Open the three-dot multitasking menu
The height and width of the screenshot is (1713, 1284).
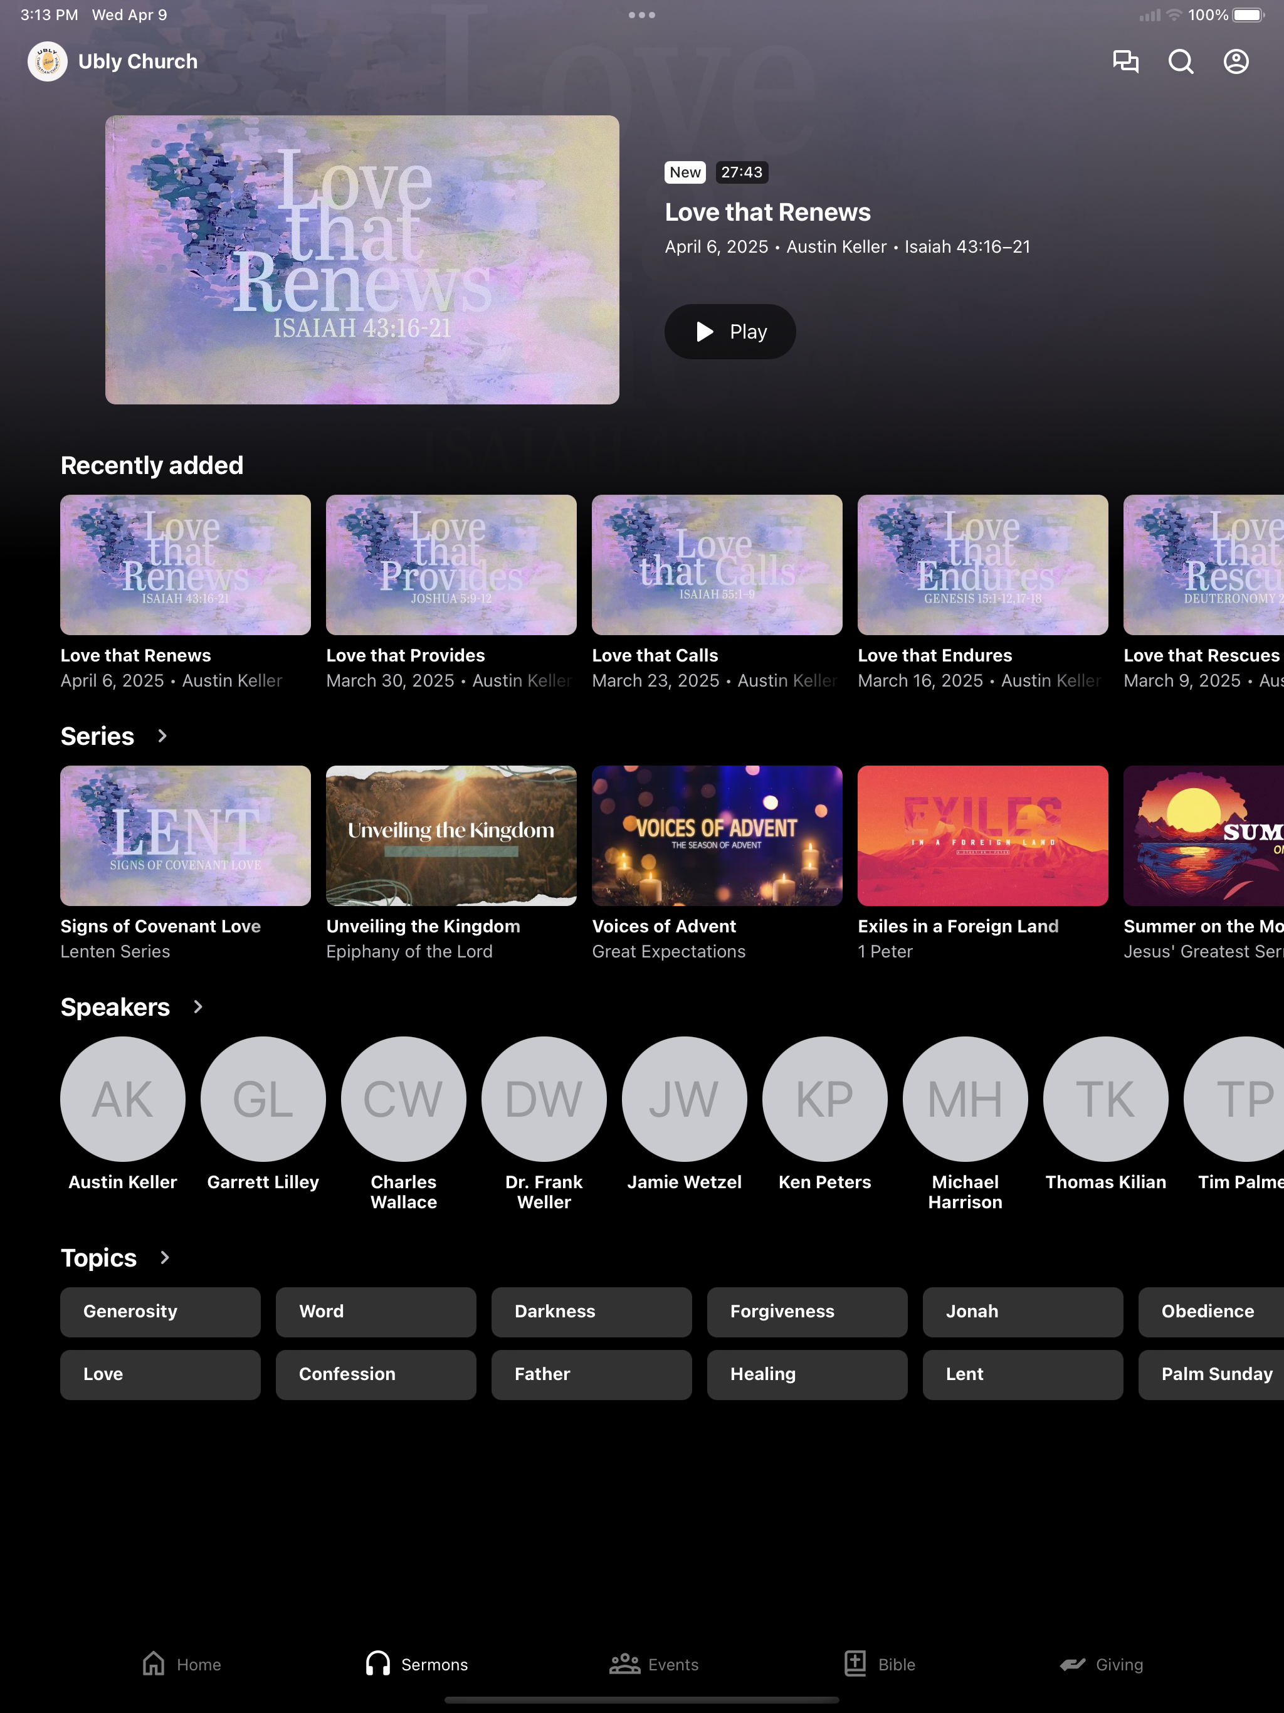point(641,14)
